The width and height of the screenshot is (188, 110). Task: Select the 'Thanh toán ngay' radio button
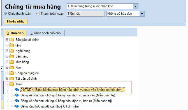[x=38, y=14]
